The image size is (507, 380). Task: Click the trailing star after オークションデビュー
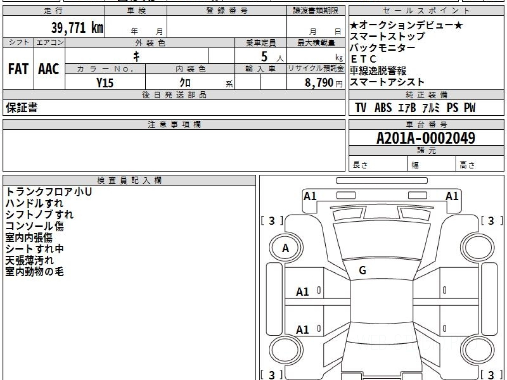[x=458, y=26]
